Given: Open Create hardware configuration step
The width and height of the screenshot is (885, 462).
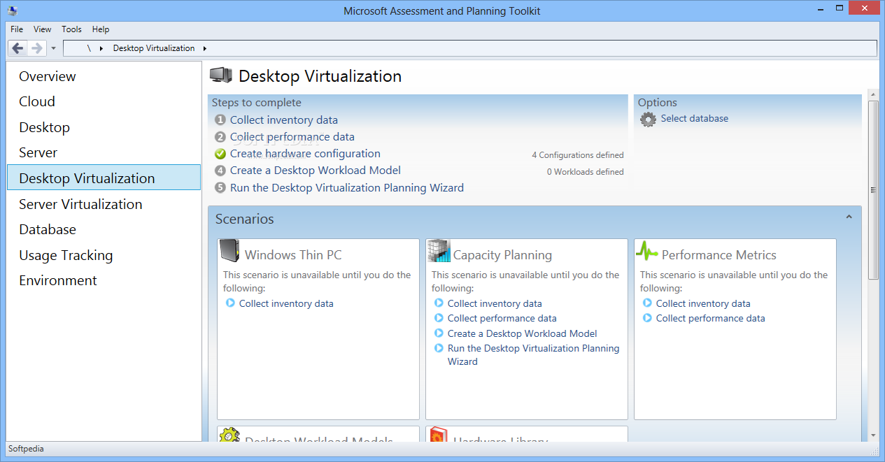Looking at the screenshot, I should point(305,154).
